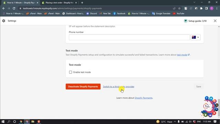Image resolution: width=220 pixels, height=124 pixels.
Task: Open Chrome icon in taskbar
Action: [21, 122]
